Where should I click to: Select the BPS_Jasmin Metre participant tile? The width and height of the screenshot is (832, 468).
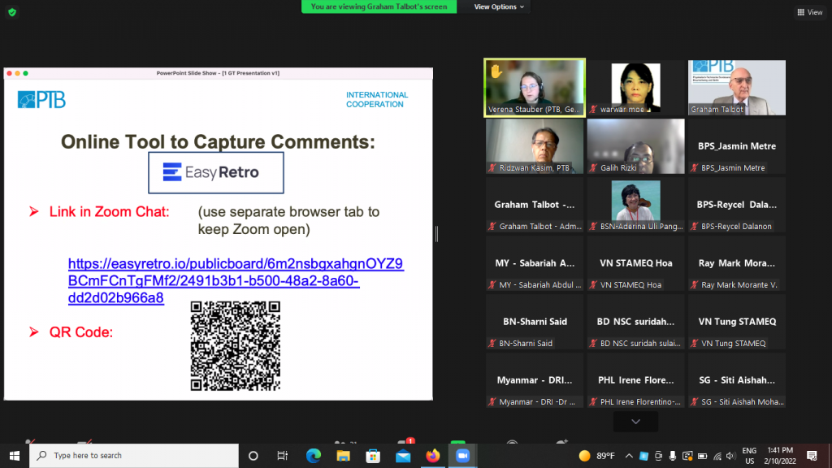(737, 146)
